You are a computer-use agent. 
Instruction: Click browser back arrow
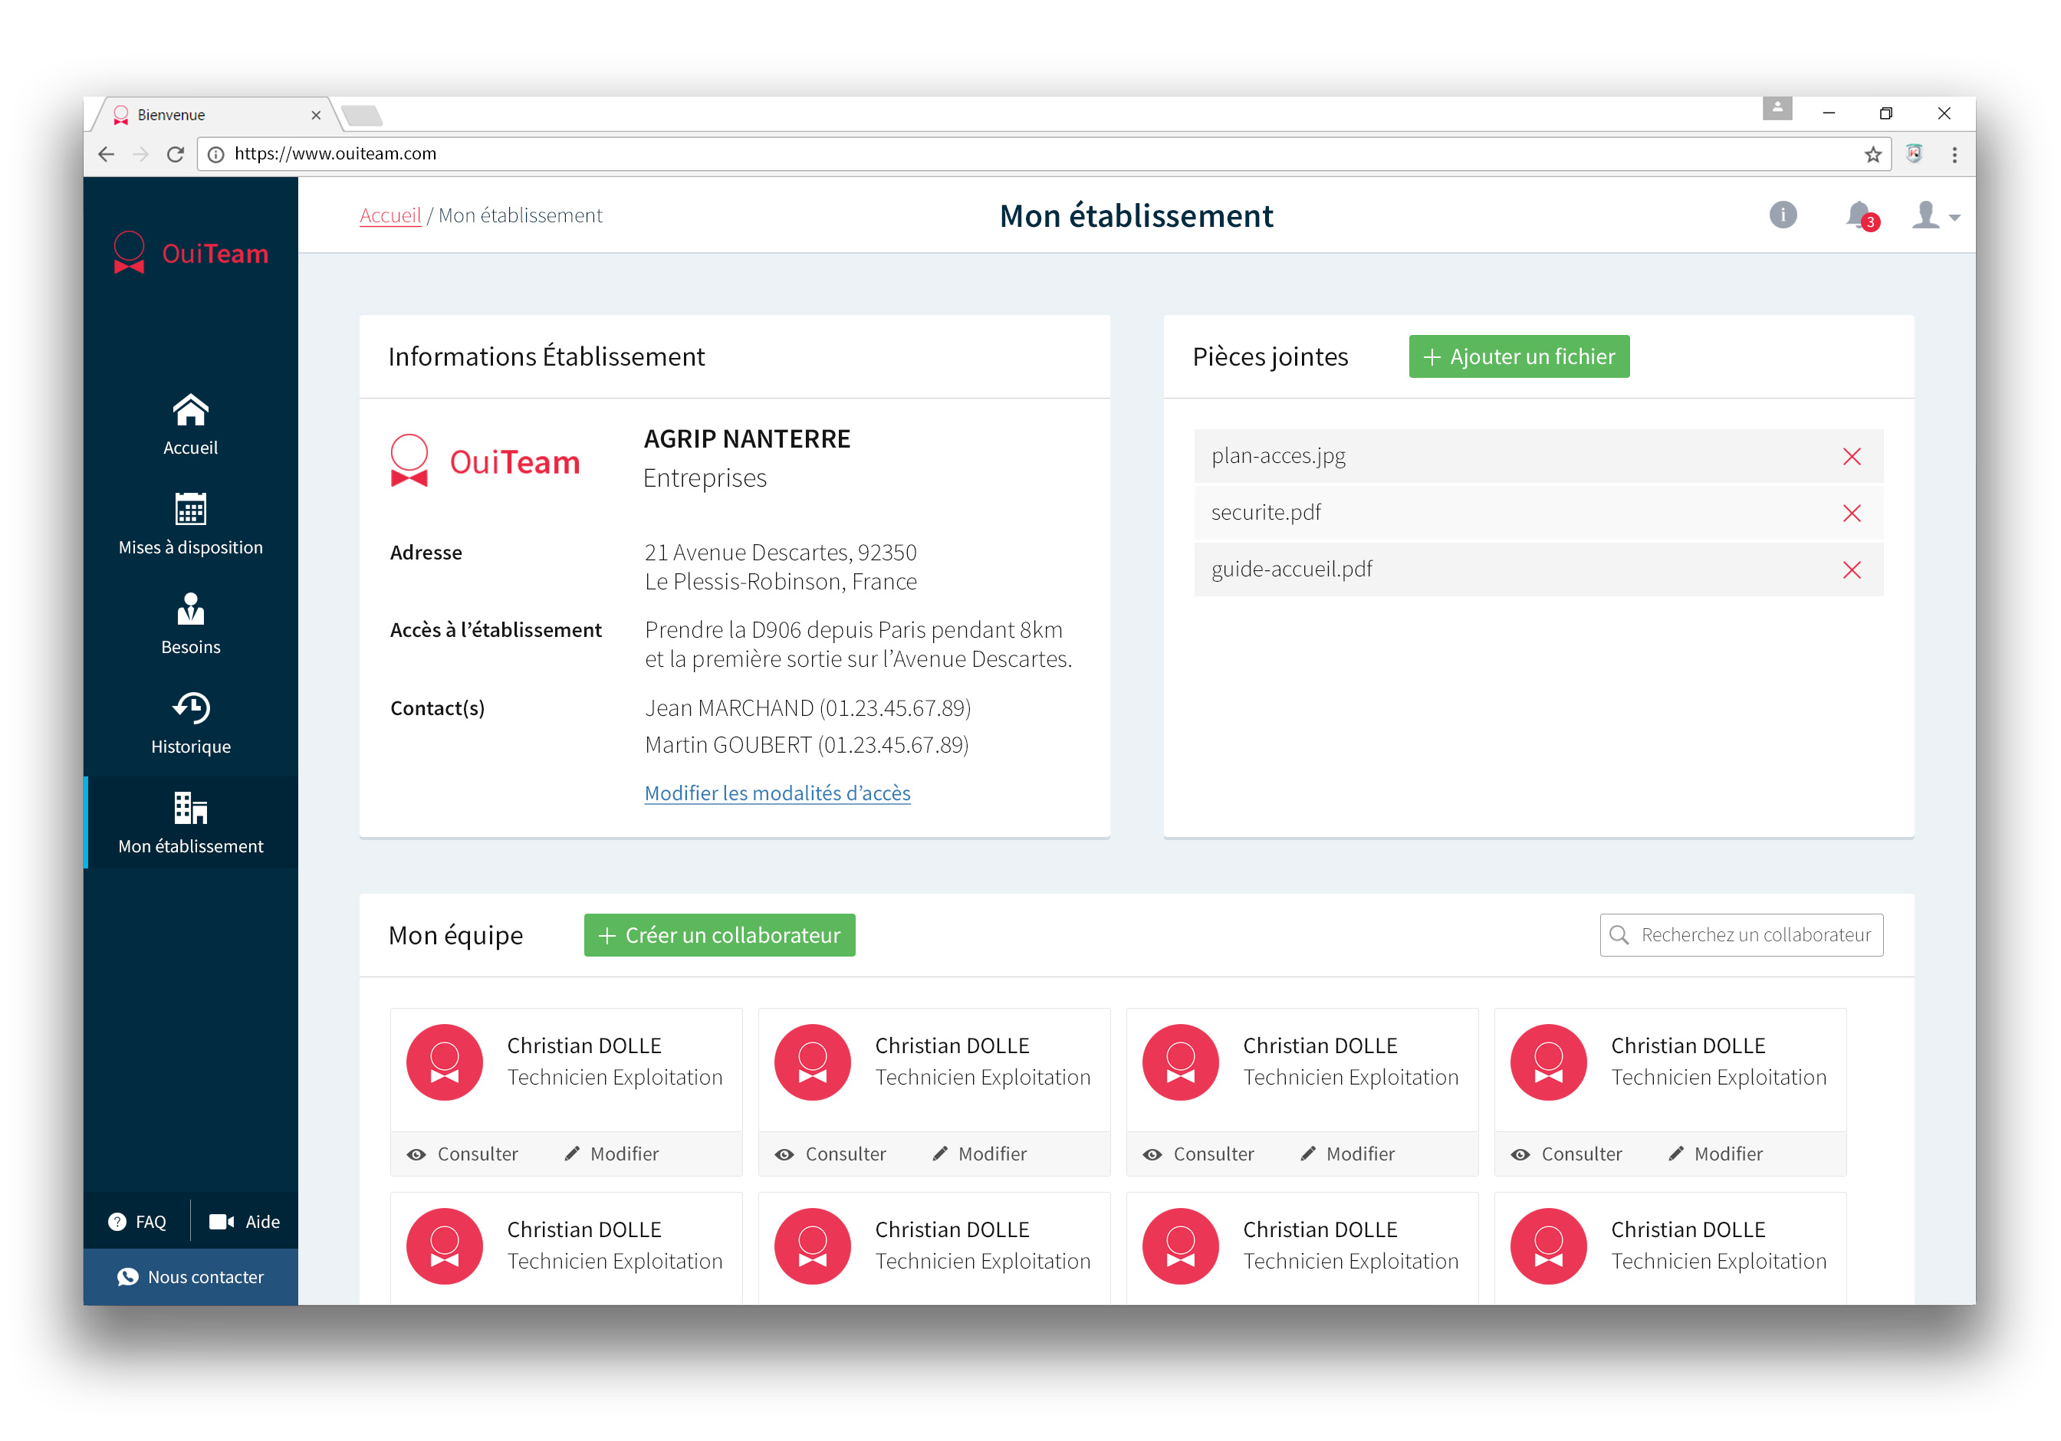[x=107, y=154]
